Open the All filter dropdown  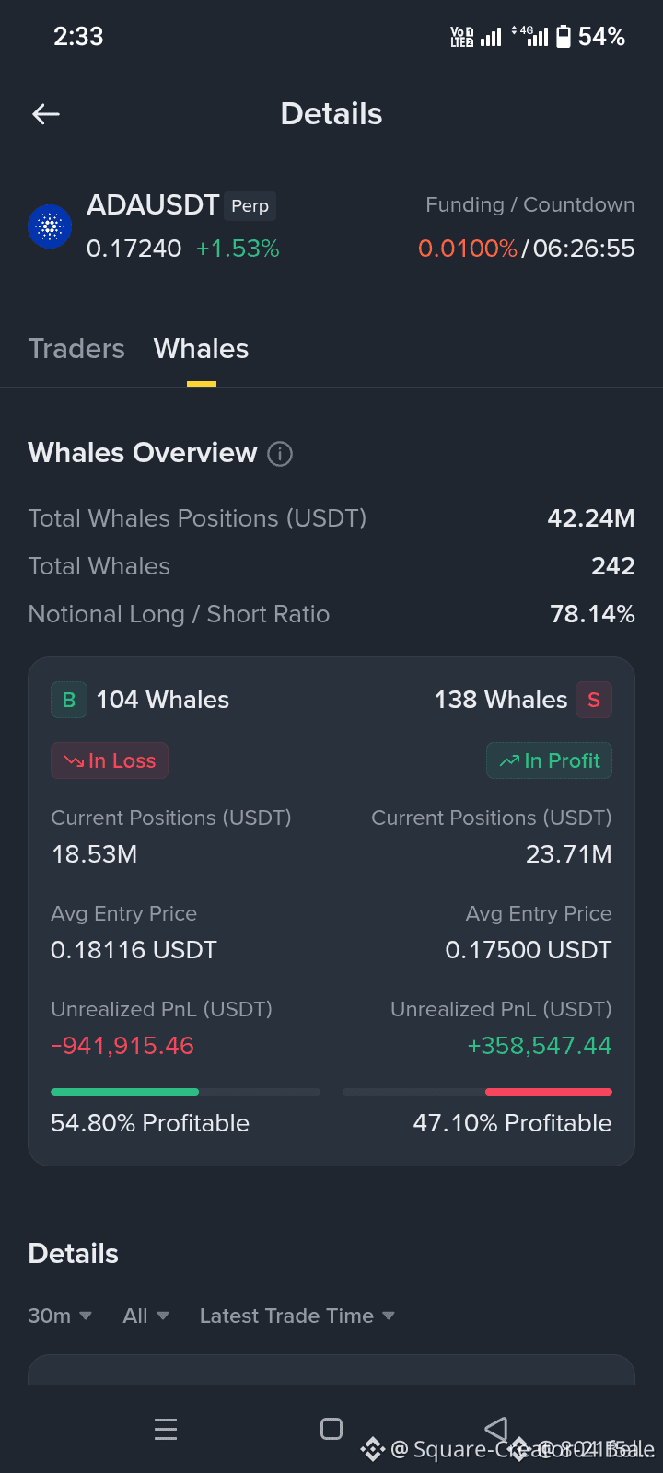click(x=146, y=1316)
